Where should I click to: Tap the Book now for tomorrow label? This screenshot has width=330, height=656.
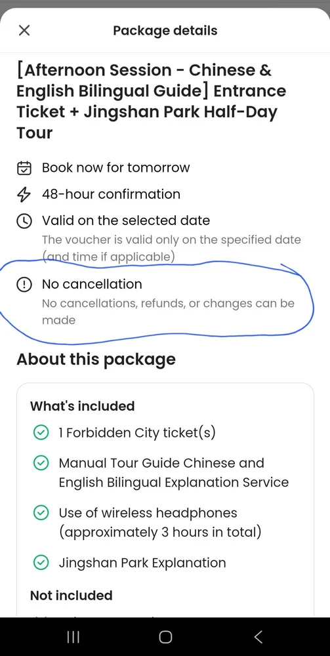[x=116, y=168]
